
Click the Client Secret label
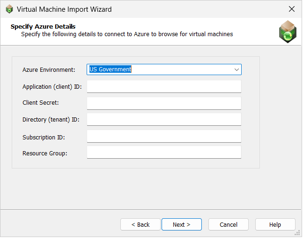point(41,103)
